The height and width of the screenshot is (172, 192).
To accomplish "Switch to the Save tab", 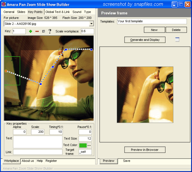I will [x=126, y=161].
